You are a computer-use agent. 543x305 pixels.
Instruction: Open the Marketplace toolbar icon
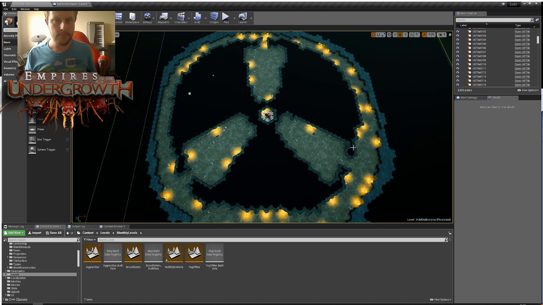(x=132, y=17)
